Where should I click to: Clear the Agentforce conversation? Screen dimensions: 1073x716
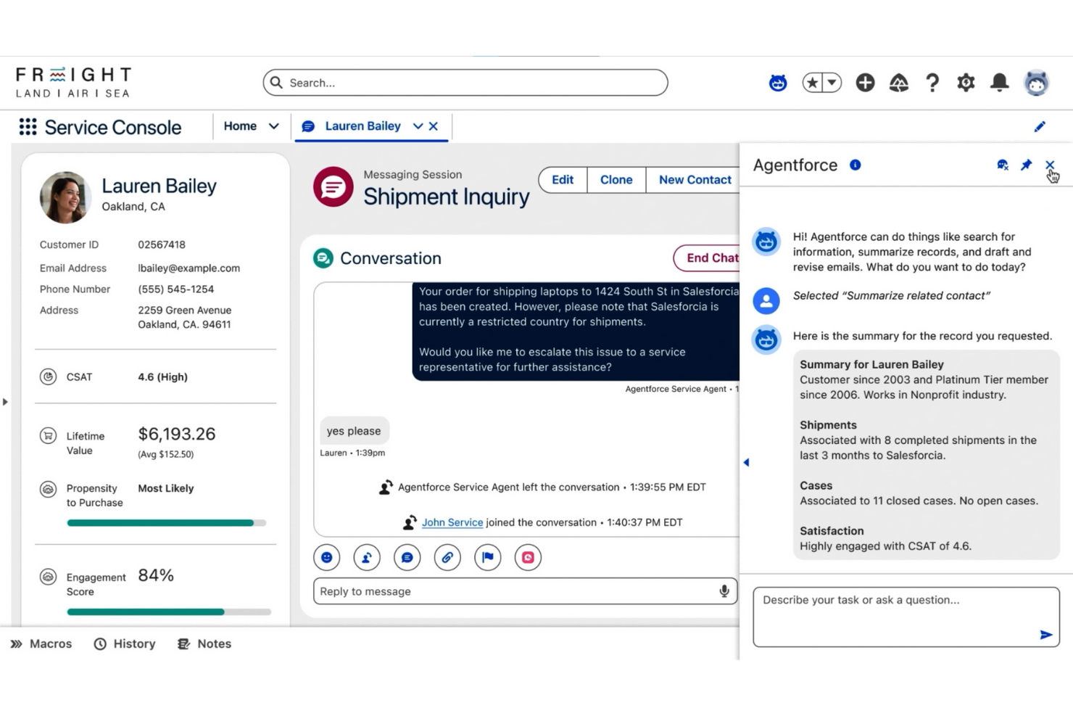[x=1002, y=165]
